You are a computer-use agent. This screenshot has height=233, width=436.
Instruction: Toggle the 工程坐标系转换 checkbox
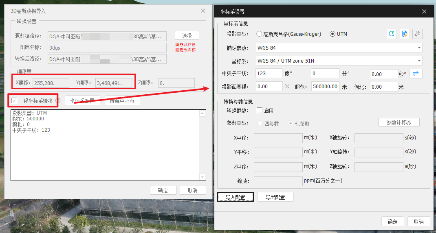pos(15,101)
